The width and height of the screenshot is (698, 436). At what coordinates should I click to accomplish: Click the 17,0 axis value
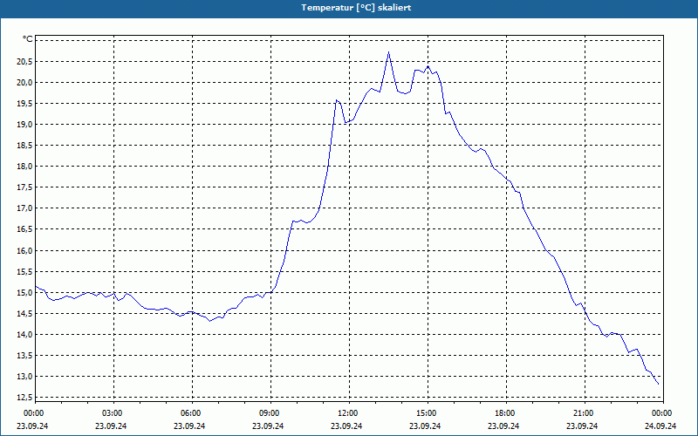(24, 208)
